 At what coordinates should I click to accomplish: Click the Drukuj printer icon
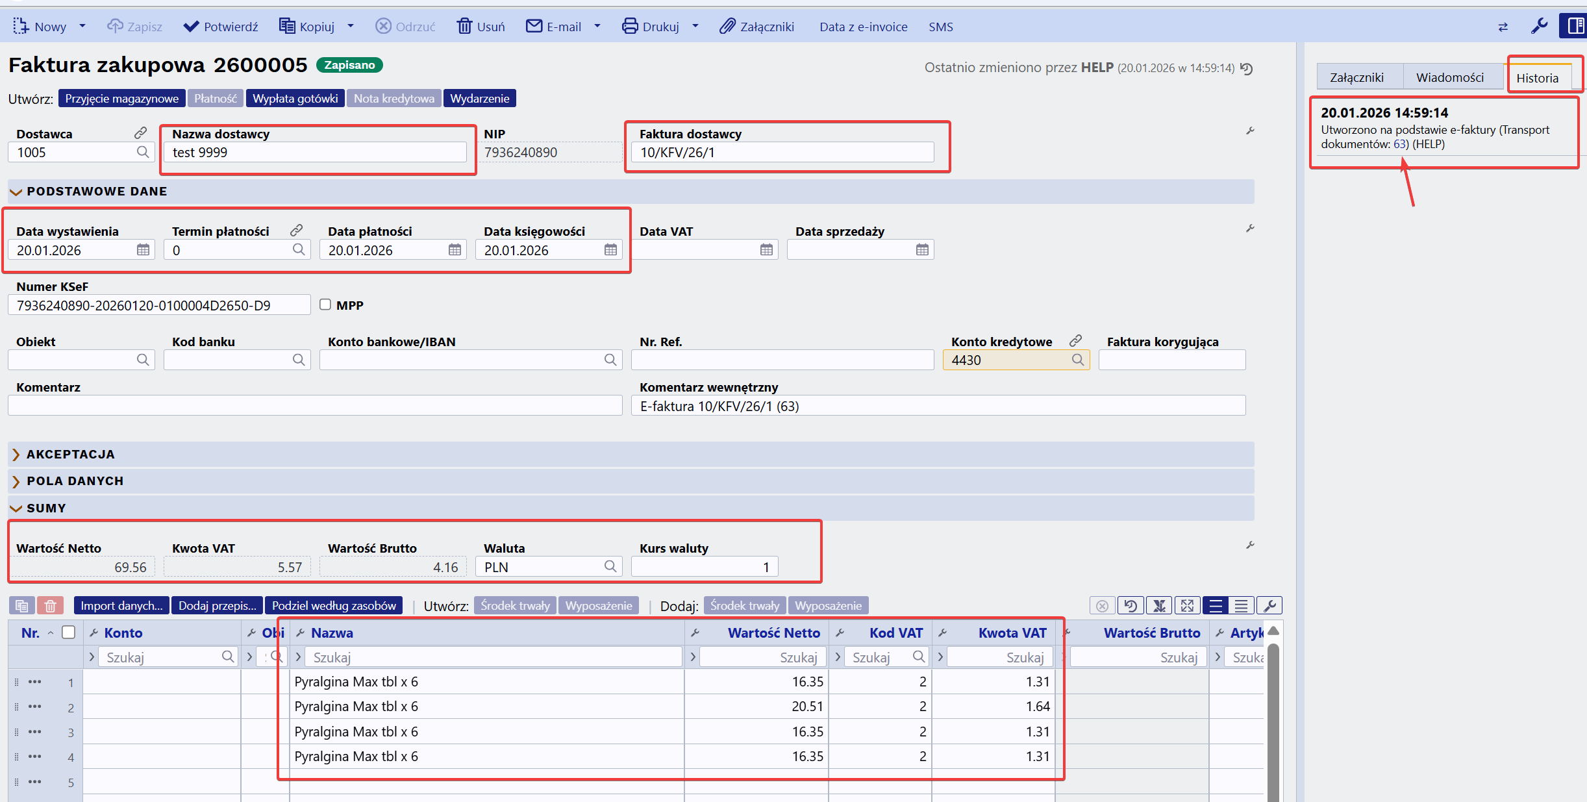click(629, 26)
